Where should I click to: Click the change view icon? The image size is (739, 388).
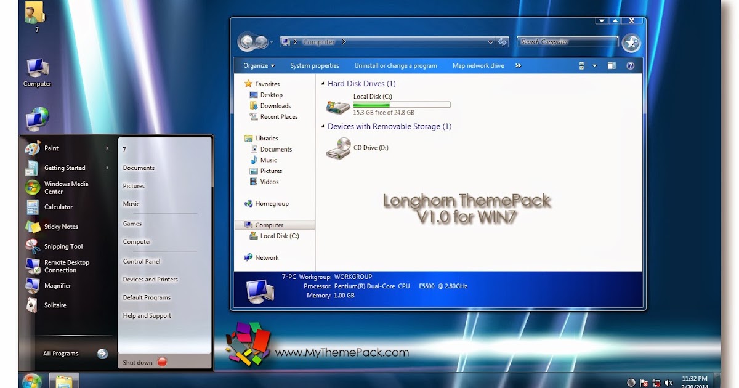(x=582, y=65)
